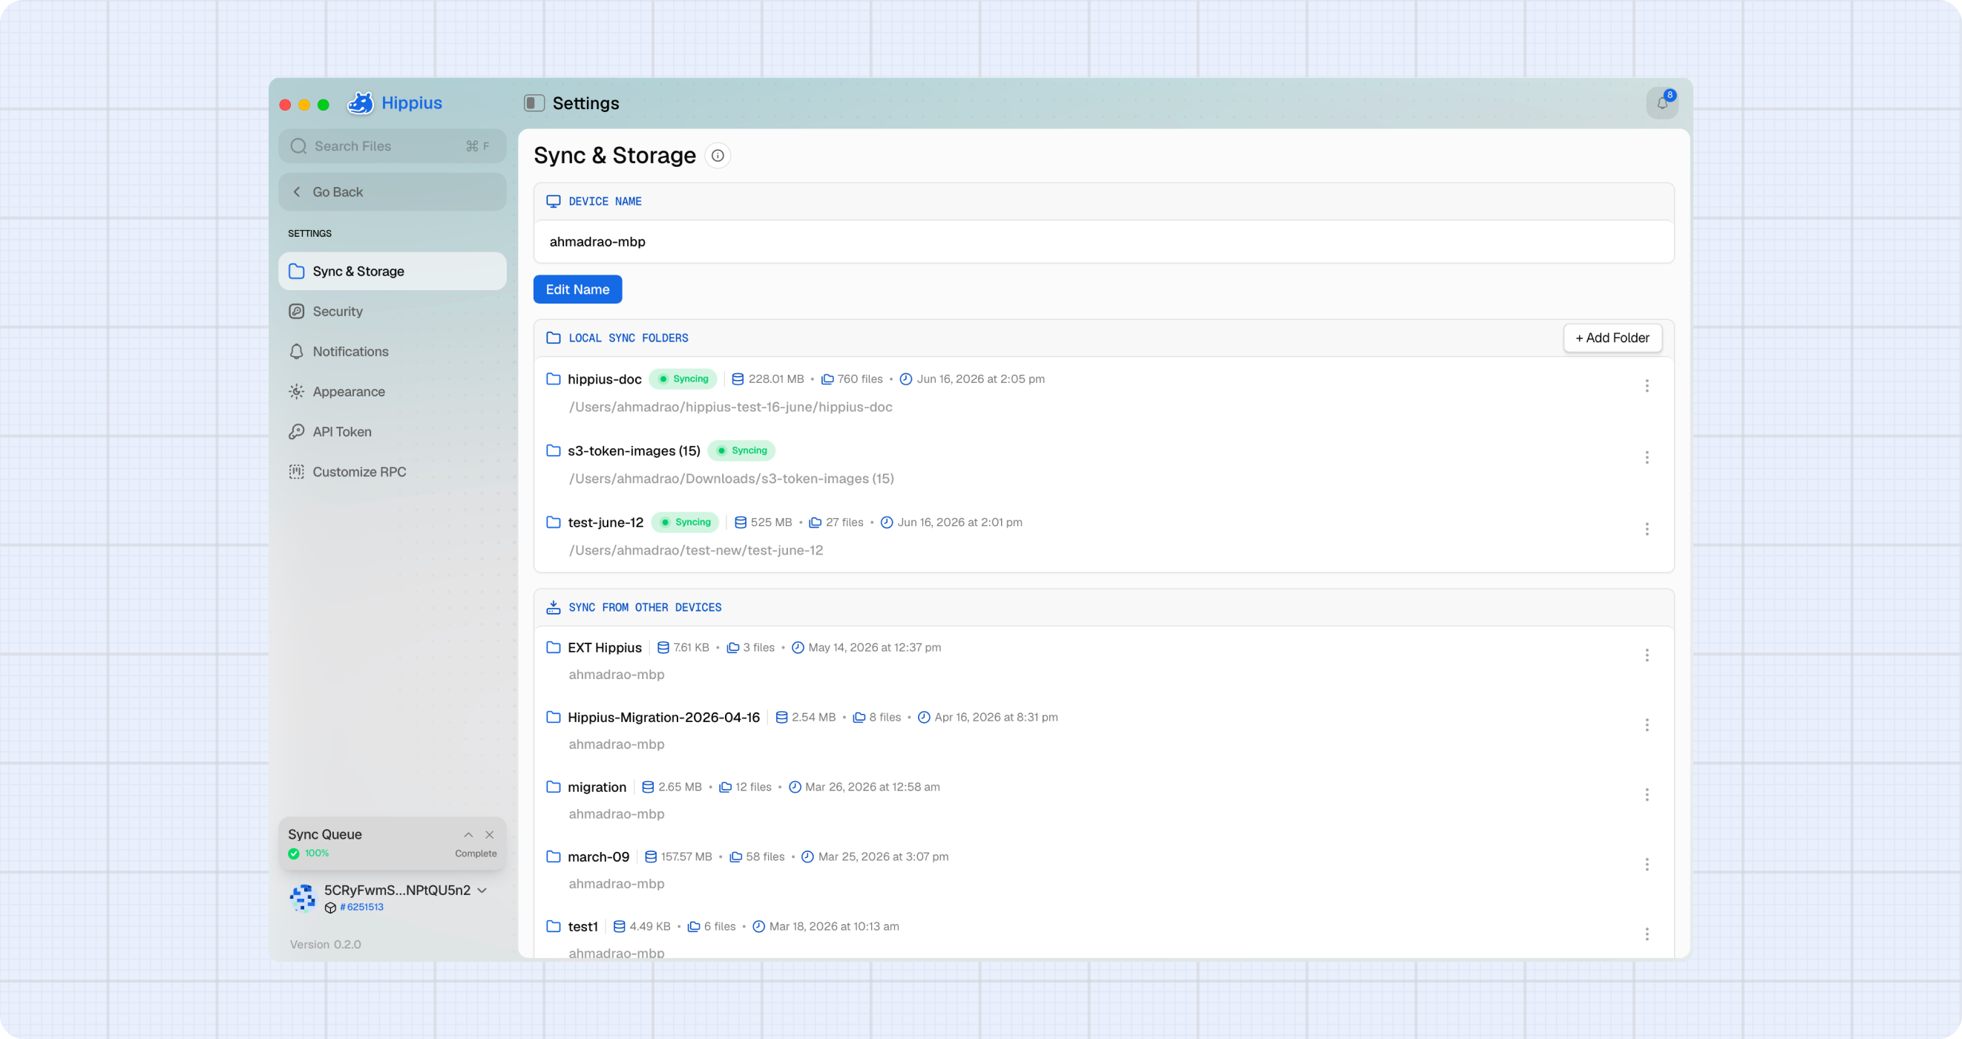Collapse the Sync Queue panel

pos(468,835)
